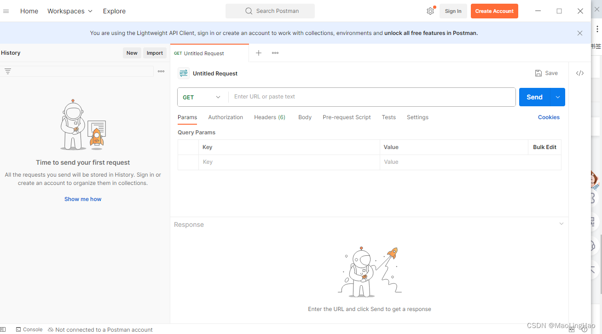This screenshot has width=602, height=334.
Task: Click the Untitled Request title
Action: 215,74
